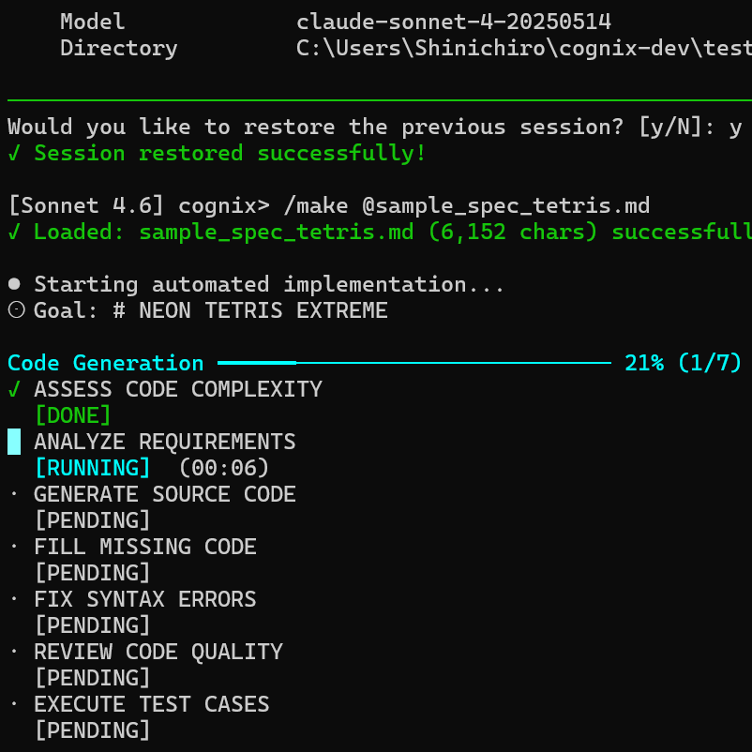Click the 'ASSESS CODE COMPLEXITY' step

(178, 389)
